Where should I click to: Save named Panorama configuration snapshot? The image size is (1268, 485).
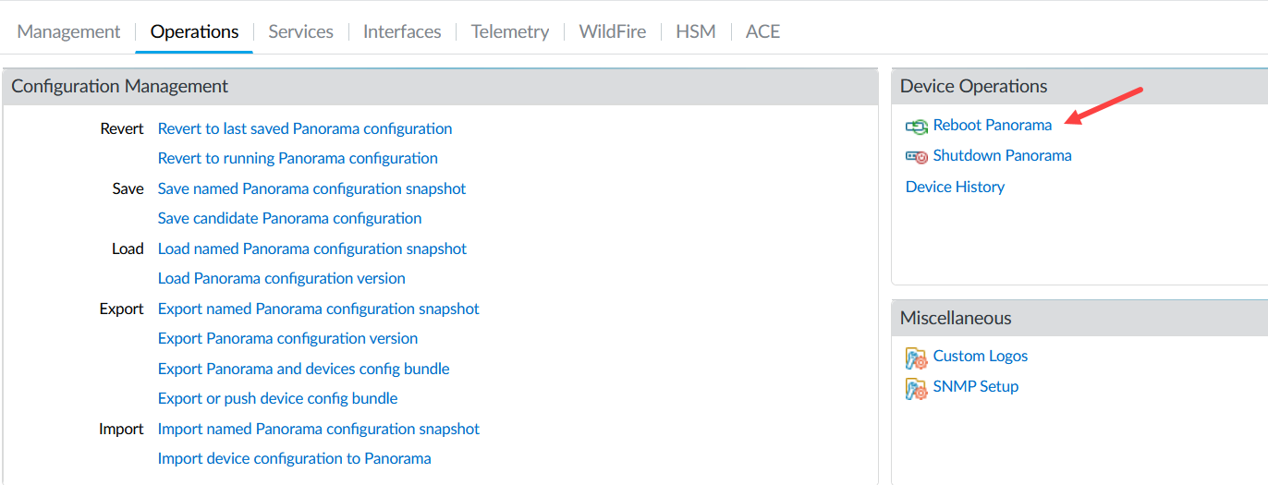pyautogui.click(x=311, y=188)
